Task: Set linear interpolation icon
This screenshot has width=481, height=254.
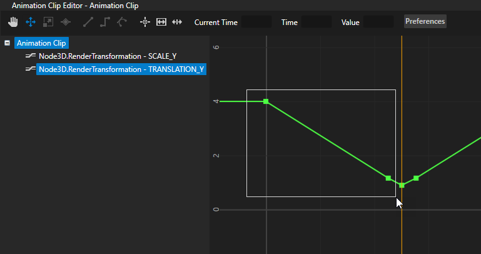Action: click(88, 22)
